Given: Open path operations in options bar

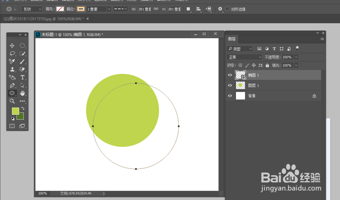Looking at the screenshot, I should [188, 9].
